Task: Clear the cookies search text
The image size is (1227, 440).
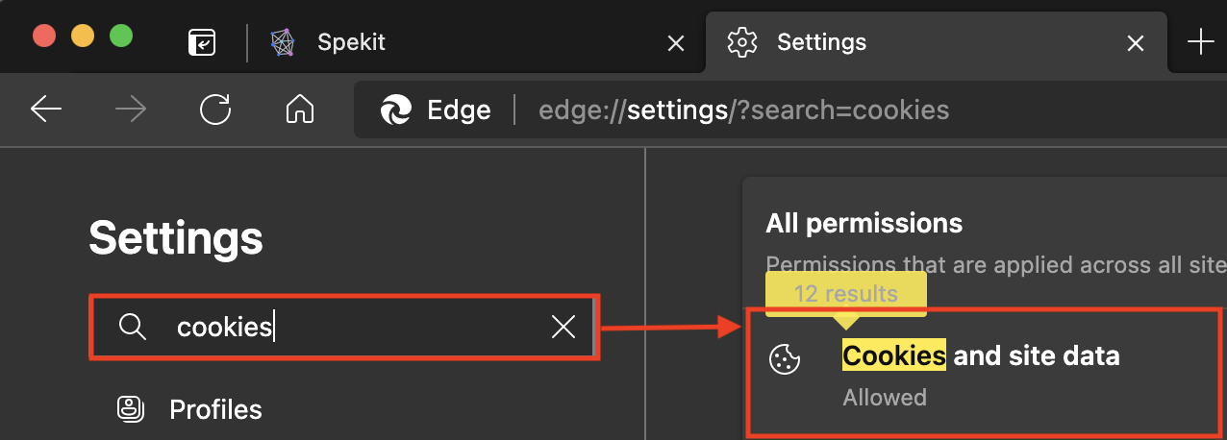Action: click(x=563, y=328)
